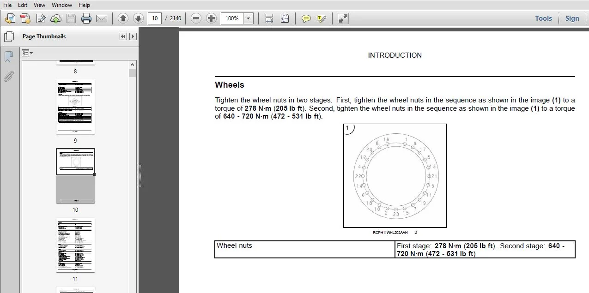Click the Attachments paperclip icon
This screenshot has width=589, height=293.
pos(9,76)
